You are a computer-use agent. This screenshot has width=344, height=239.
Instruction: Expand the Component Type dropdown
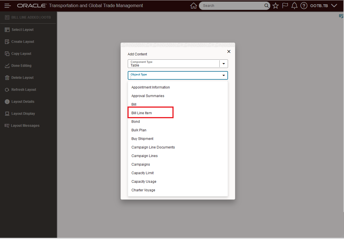pos(223,63)
